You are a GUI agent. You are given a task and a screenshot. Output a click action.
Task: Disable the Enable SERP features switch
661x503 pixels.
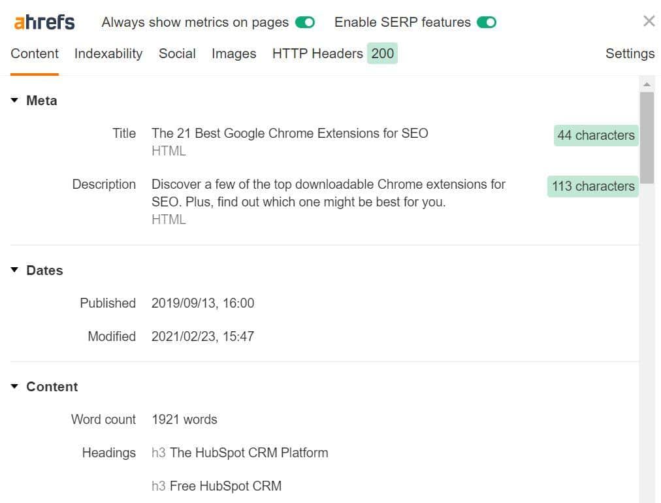pyautogui.click(x=487, y=22)
